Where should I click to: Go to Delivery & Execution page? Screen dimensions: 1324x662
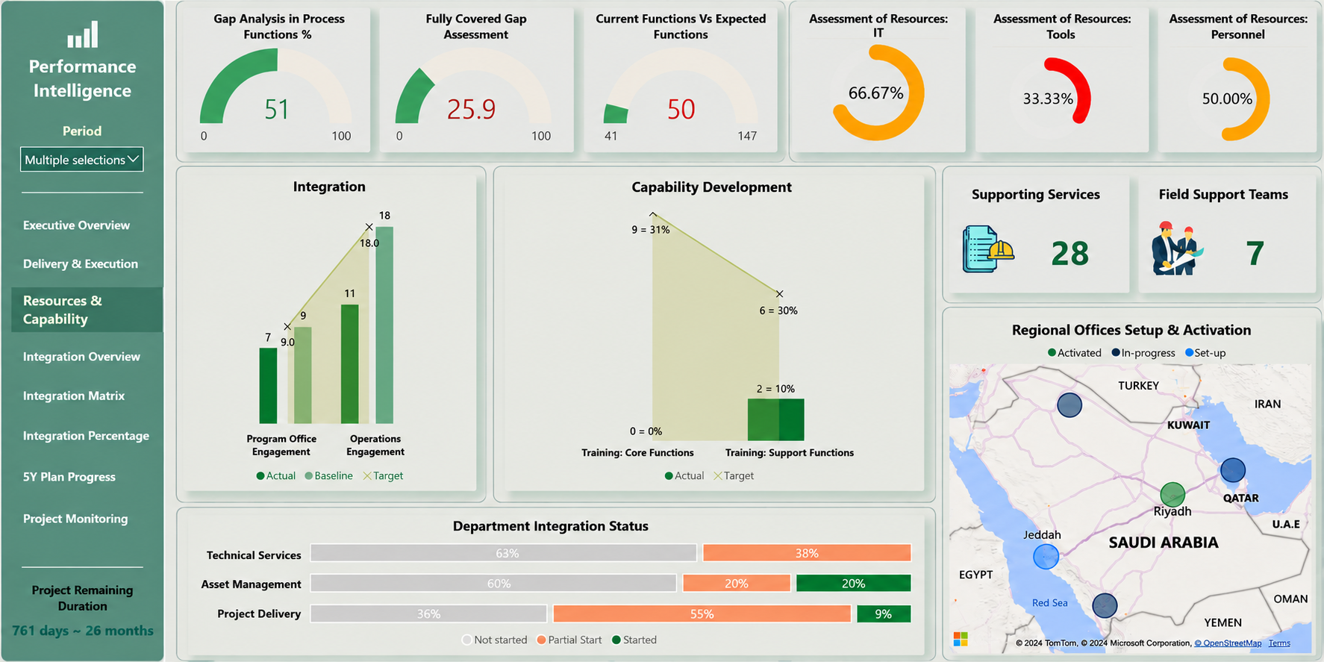click(81, 263)
